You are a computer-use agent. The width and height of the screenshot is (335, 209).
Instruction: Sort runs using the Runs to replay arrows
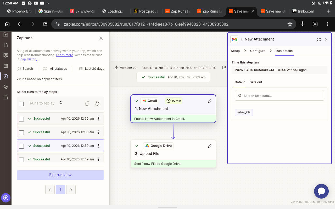point(61,103)
